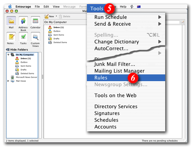Select Microsoft News Server tree item
Viewport: 192px width, 147px height.
(x=26, y=77)
